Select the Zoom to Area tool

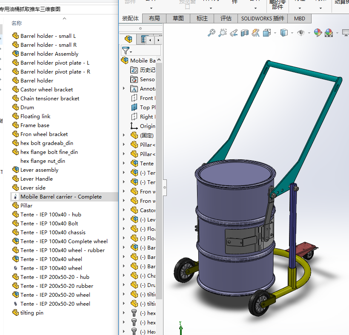222,33
